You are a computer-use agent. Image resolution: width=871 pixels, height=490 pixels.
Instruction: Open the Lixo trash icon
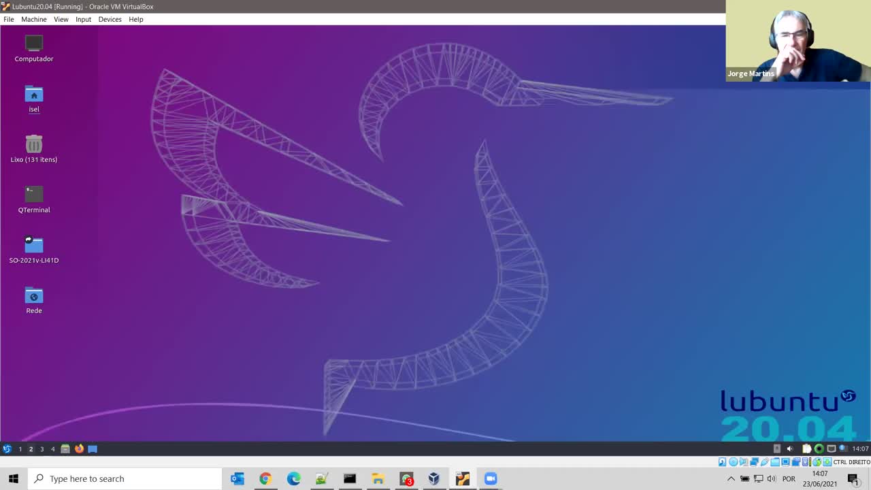34,148
